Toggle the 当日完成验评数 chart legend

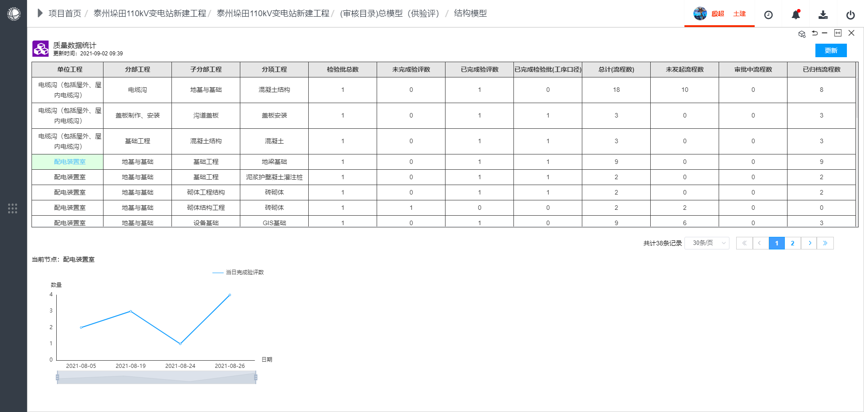coord(238,272)
